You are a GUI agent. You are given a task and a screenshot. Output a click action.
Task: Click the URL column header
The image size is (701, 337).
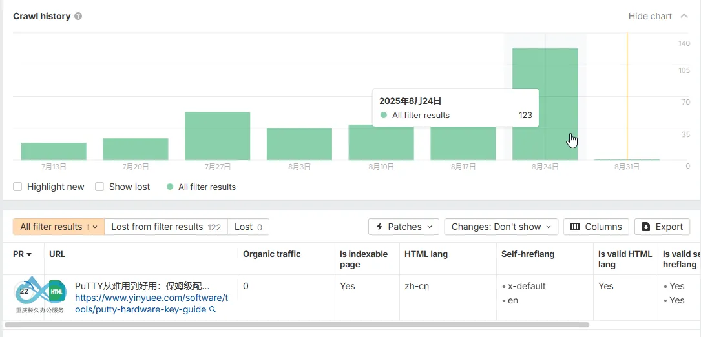point(58,254)
